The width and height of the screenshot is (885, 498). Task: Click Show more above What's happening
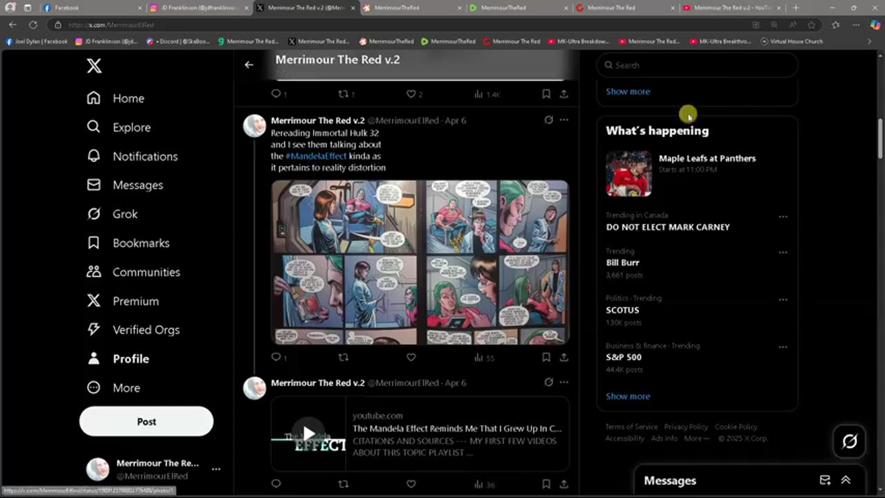pos(628,91)
